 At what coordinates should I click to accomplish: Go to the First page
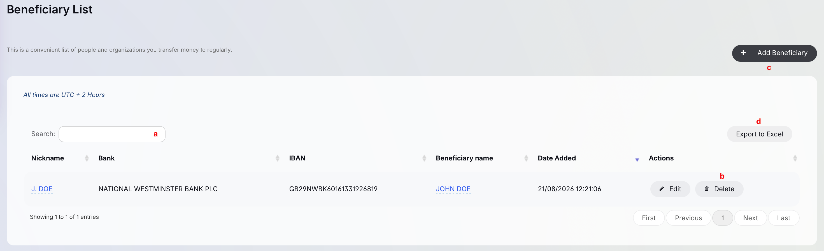pos(649,218)
